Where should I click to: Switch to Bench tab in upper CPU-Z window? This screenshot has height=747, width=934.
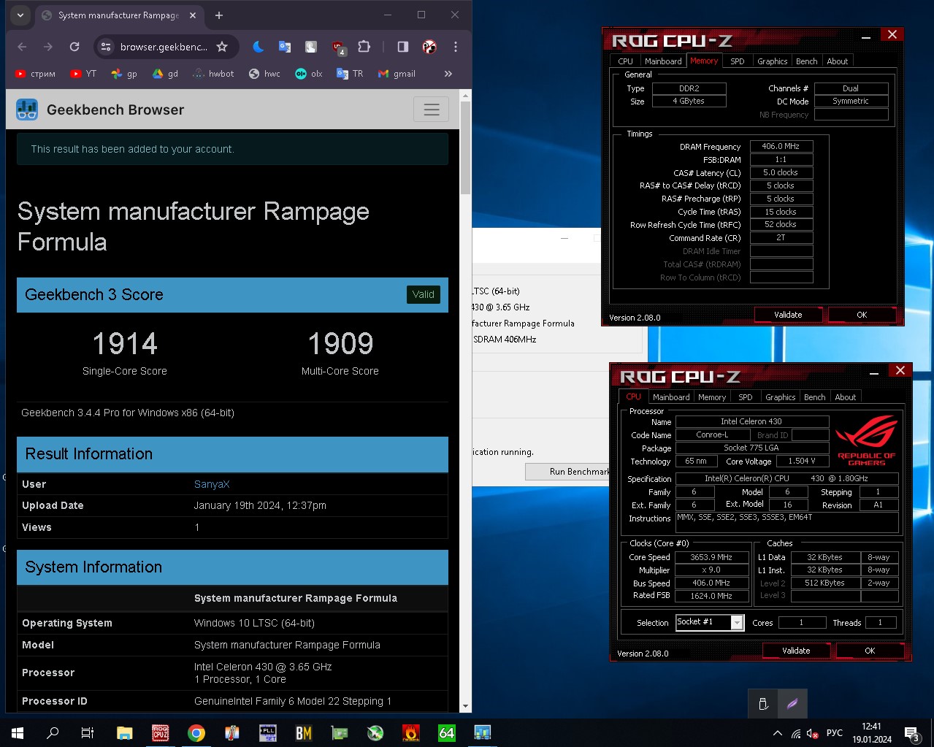coord(807,61)
